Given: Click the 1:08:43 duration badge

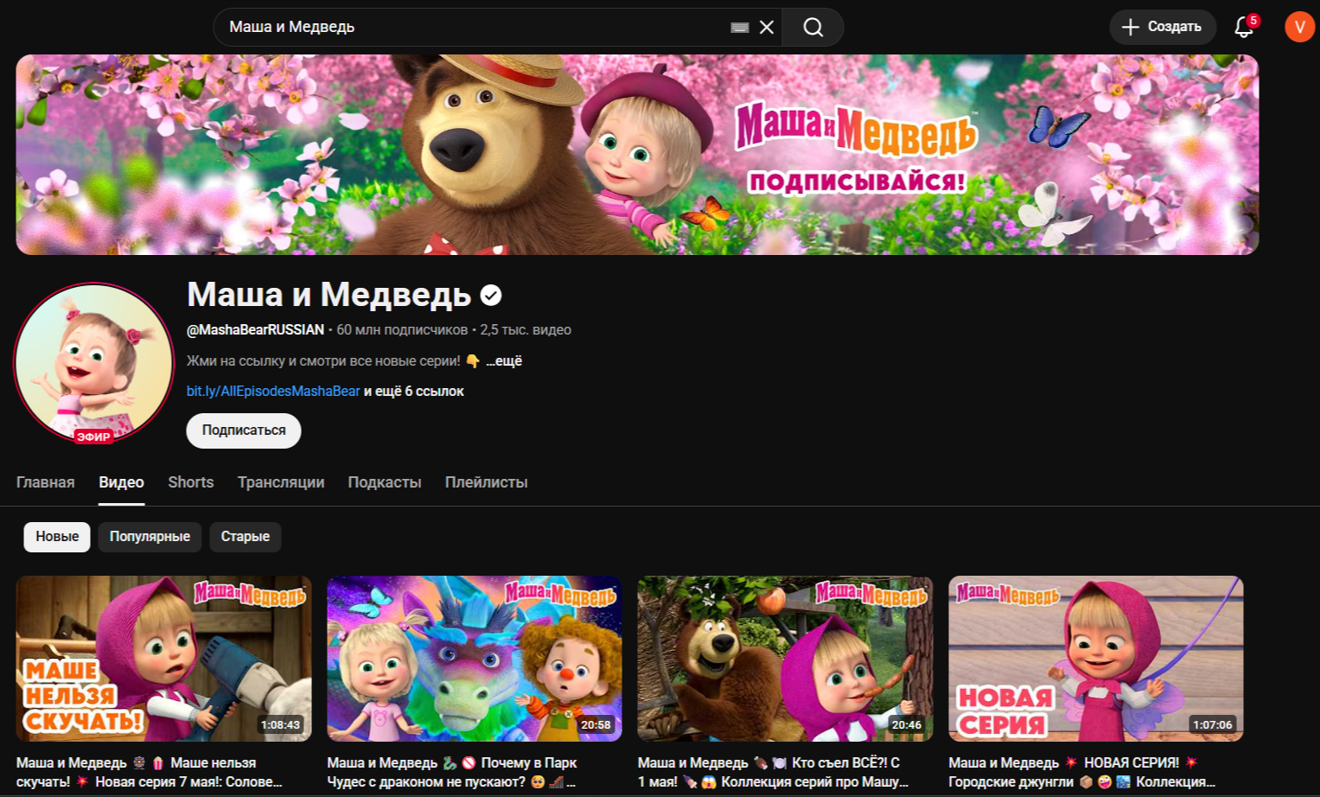Looking at the screenshot, I should pos(280,725).
